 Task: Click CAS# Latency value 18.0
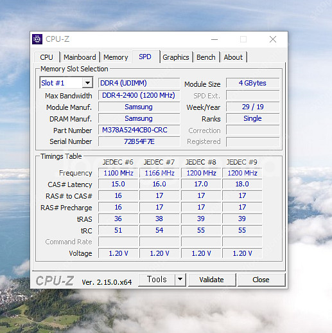click(242, 184)
